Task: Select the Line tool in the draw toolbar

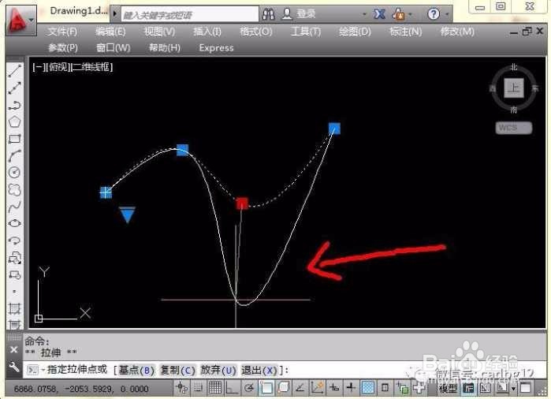Action: 14,71
